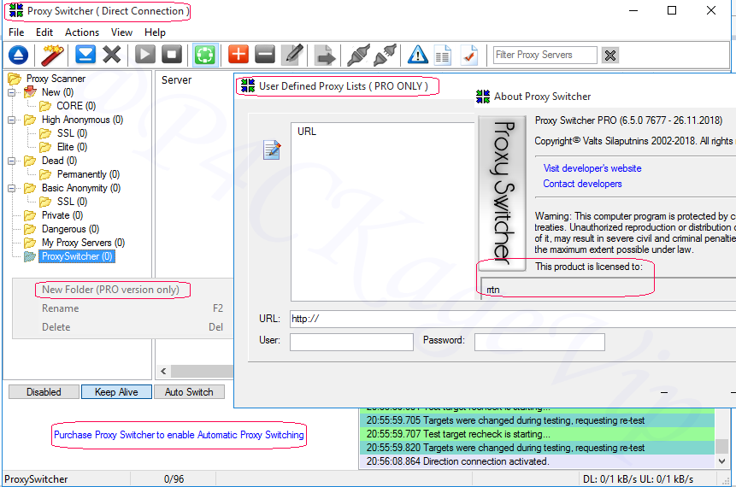This screenshot has width=736, height=487.
Task: Switch to Keep Alive mode
Action: [x=116, y=392]
